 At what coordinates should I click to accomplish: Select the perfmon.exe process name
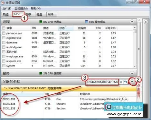14,33
